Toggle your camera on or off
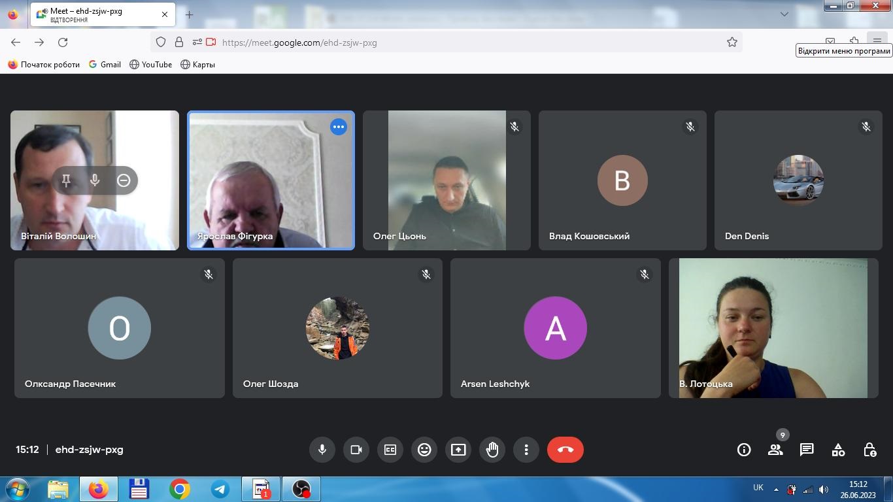Image resolution: width=893 pixels, height=502 pixels. 356,450
